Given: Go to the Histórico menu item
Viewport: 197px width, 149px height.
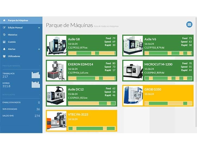Looking at the screenshot, I should (x=21, y=35).
